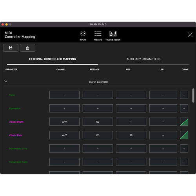This screenshot has width=196, height=196.
Task: Select the Vibrato Rate parameter label
Action: (15, 135)
